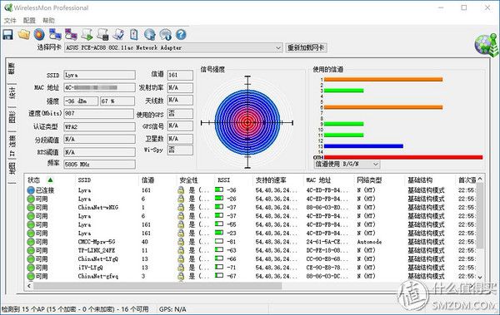Sort list by the 基础结构 column header
The image size is (500, 315).
tap(430, 180)
